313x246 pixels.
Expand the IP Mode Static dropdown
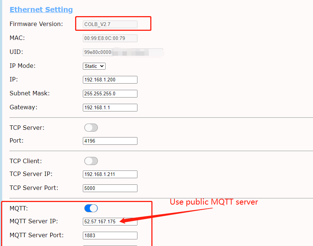click(x=94, y=66)
